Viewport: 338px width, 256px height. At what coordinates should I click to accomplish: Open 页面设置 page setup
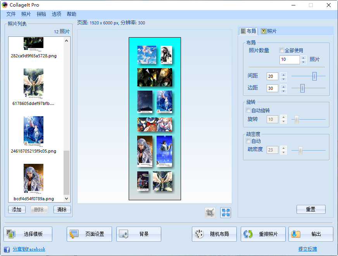(x=89, y=234)
